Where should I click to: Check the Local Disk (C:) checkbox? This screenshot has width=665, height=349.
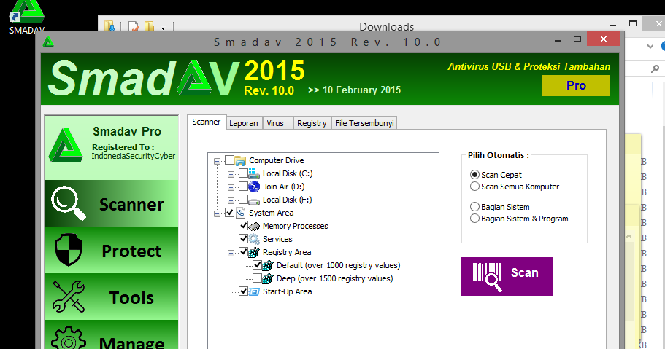coord(243,173)
